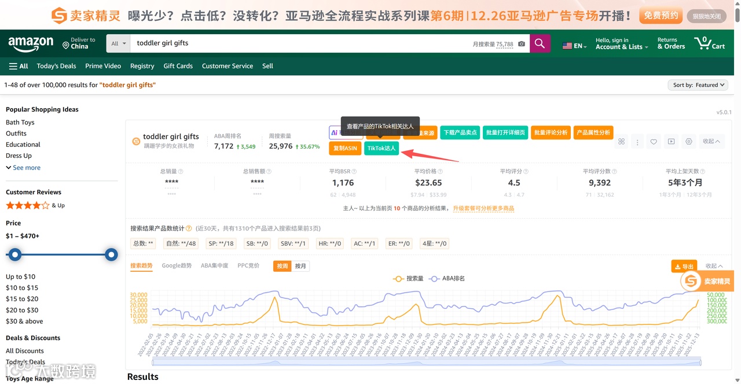The width and height of the screenshot is (741, 384).
Task: Open Account & Lists menu
Action: (622, 44)
